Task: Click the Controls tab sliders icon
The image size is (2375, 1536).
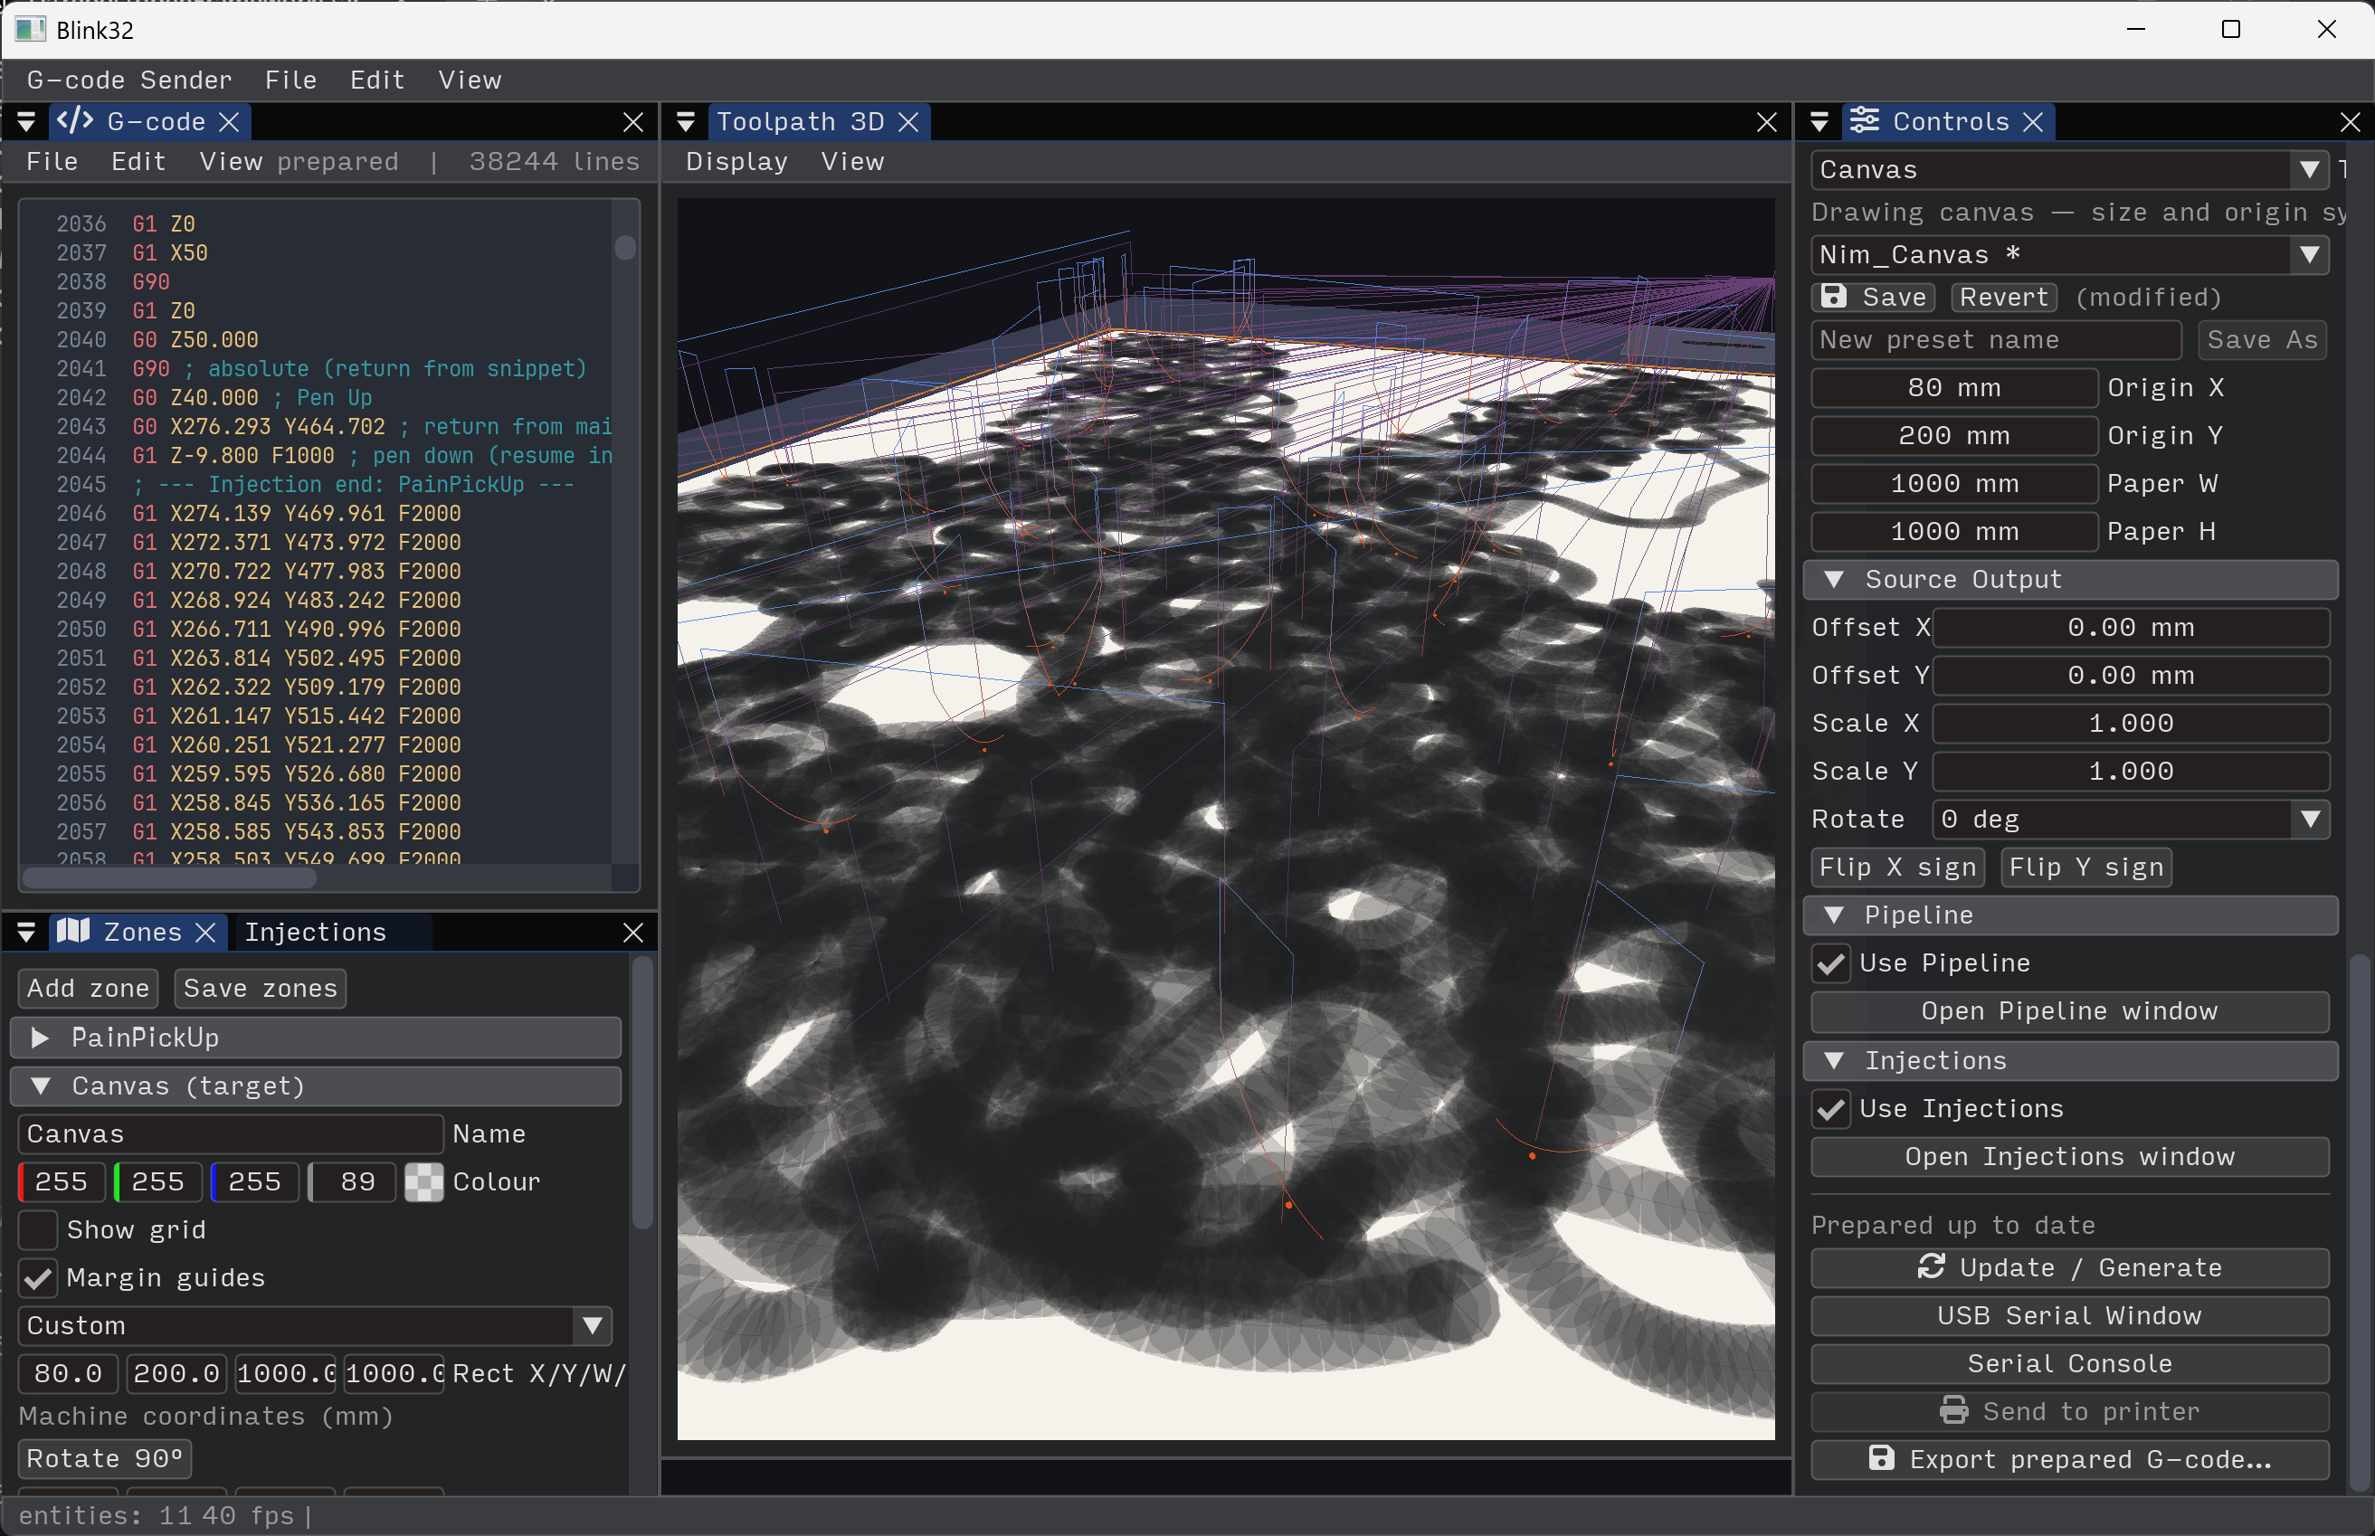Action: coord(1863,120)
